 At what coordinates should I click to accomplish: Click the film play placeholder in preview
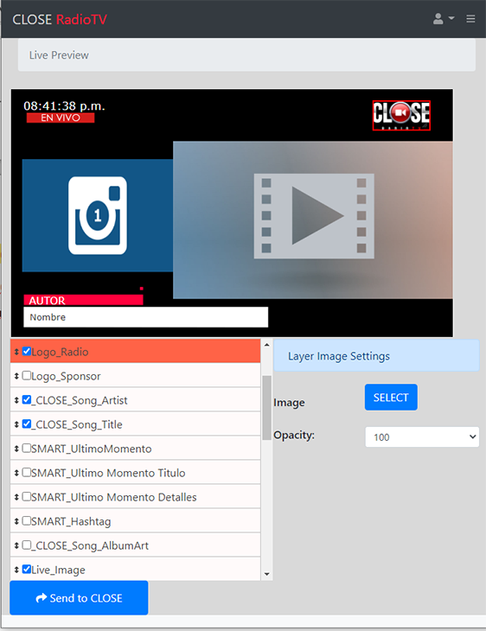[x=314, y=216]
